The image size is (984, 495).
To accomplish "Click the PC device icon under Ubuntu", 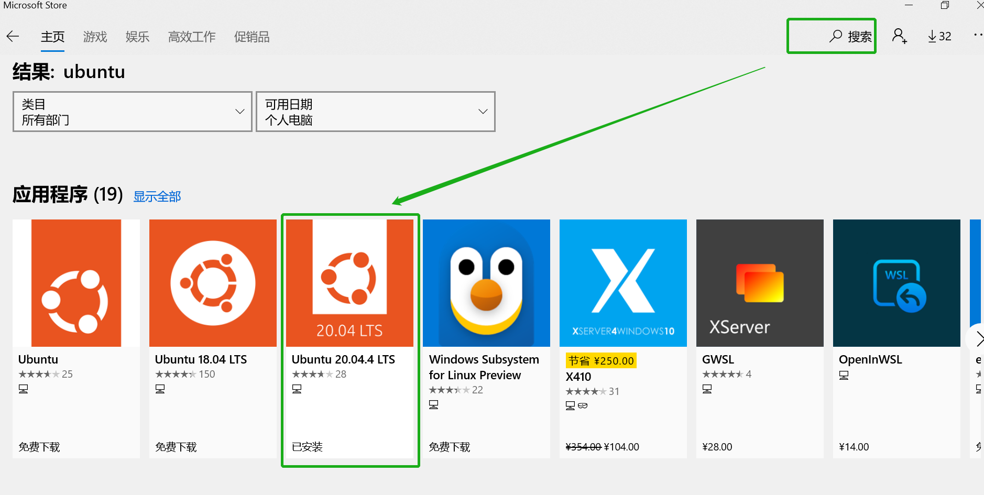I will tap(24, 389).
